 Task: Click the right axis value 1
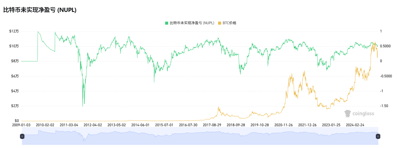coord(381,31)
